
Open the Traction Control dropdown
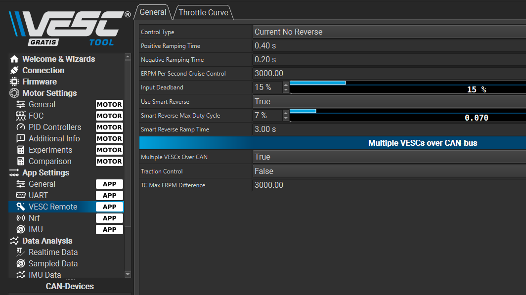coord(389,171)
